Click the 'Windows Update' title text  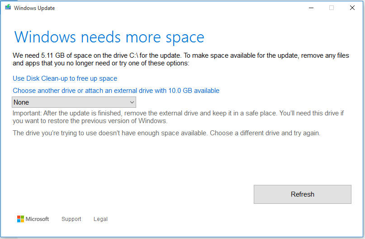point(34,8)
